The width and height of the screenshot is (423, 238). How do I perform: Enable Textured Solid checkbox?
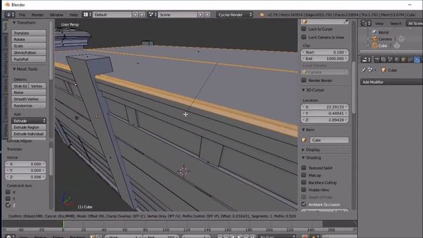[304, 167]
